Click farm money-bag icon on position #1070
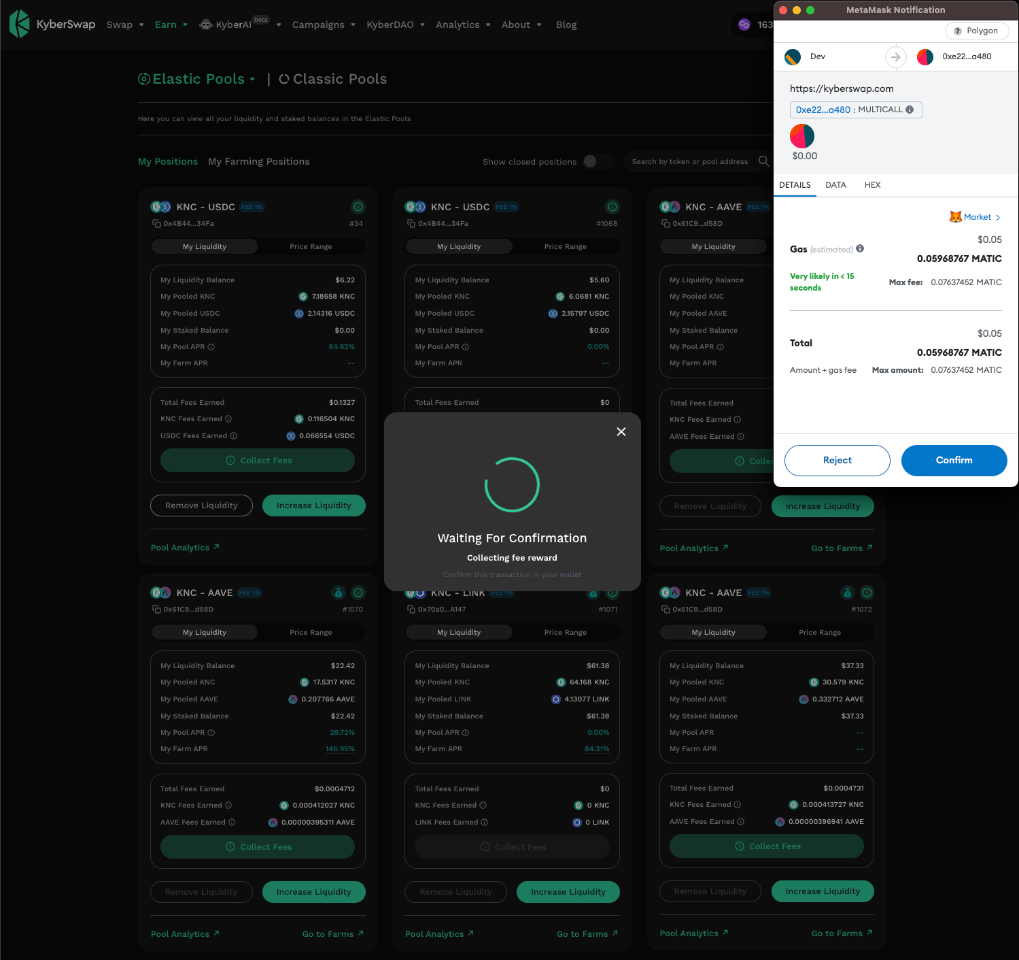This screenshot has height=960, width=1019. 339,593
